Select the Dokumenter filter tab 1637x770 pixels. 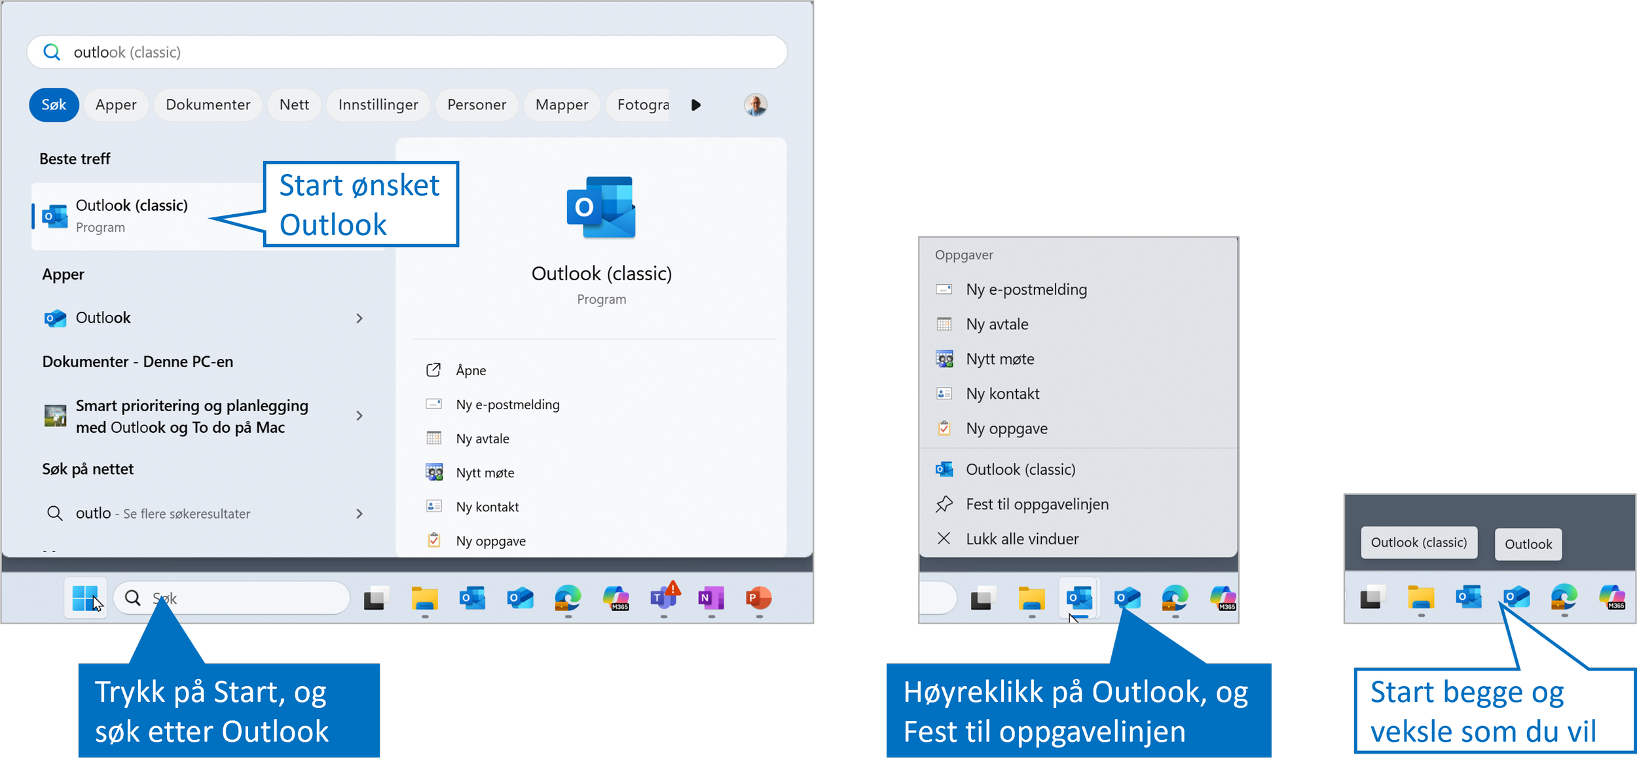[x=208, y=105]
